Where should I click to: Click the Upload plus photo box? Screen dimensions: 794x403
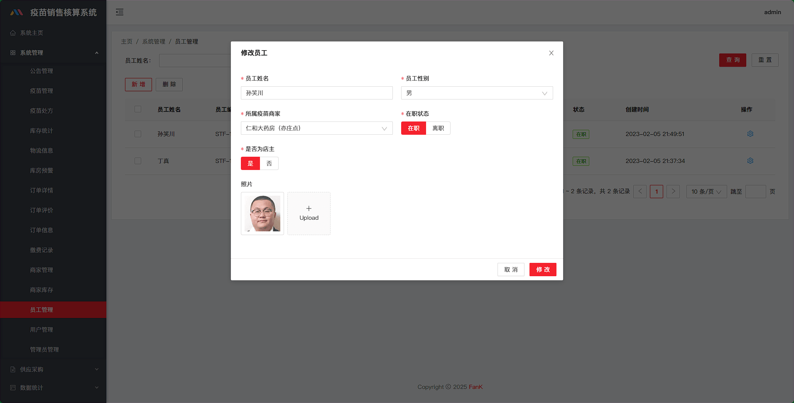(309, 214)
